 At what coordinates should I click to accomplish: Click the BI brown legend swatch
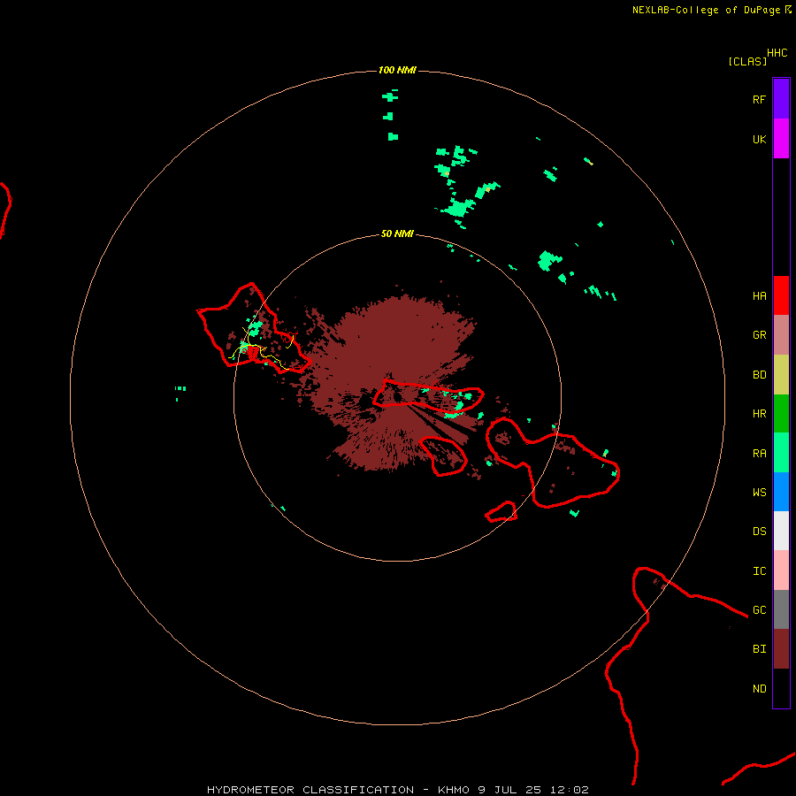click(x=781, y=649)
